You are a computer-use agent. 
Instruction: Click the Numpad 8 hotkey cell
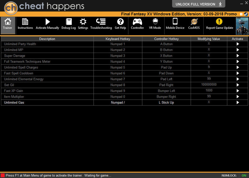[x=118, y=85]
